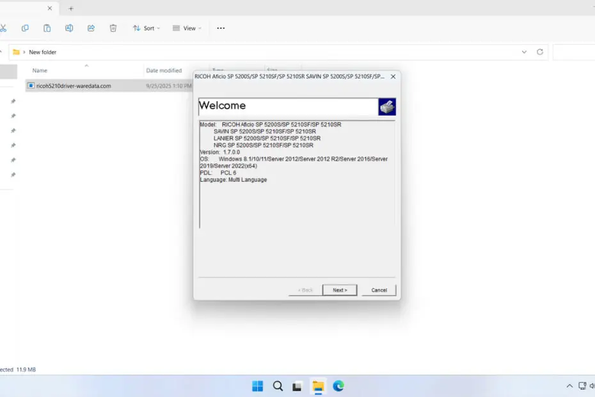Click the folder icon in address bar

coord(16,52)
